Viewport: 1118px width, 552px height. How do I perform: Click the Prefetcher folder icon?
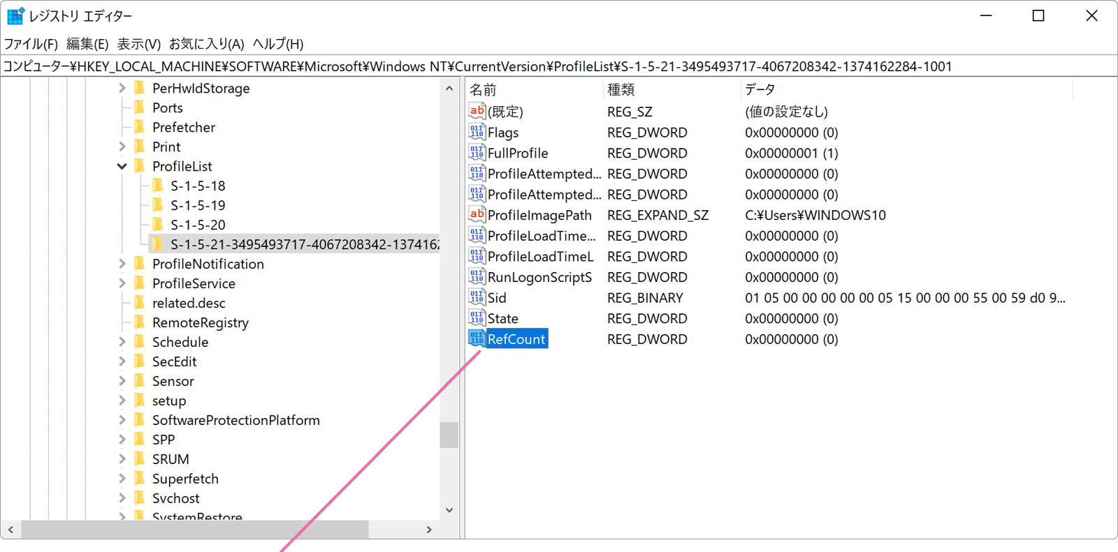click(x=140, y=127)
